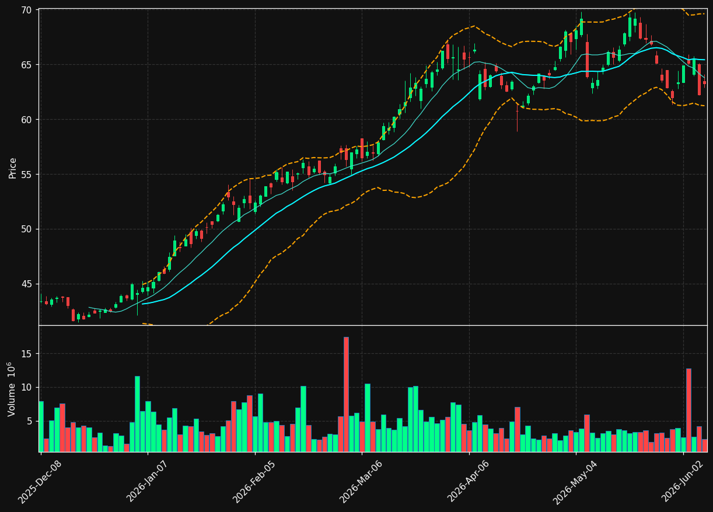Click the 2026-Feb-05 date label
This screenshot has width=713, height=512.
pyautogui.click(x=254, y=481)
